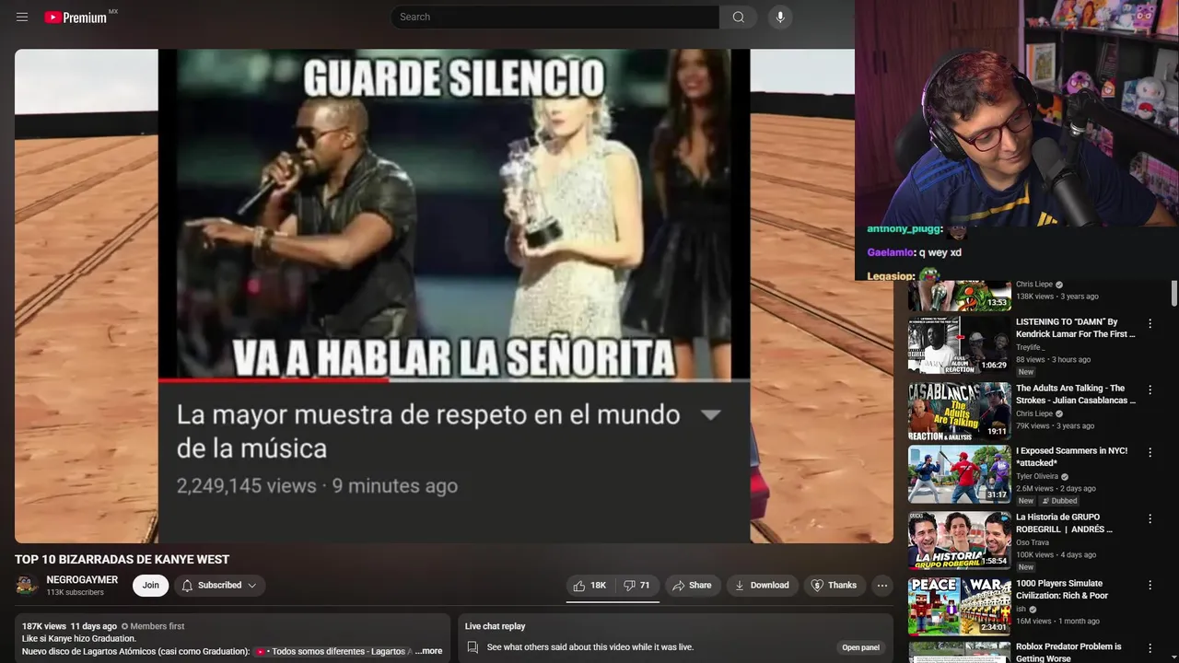Screen dimensions: 1179x663
Task: Click the Dubbed badge on Scammers video
Action: point(1058,501)
